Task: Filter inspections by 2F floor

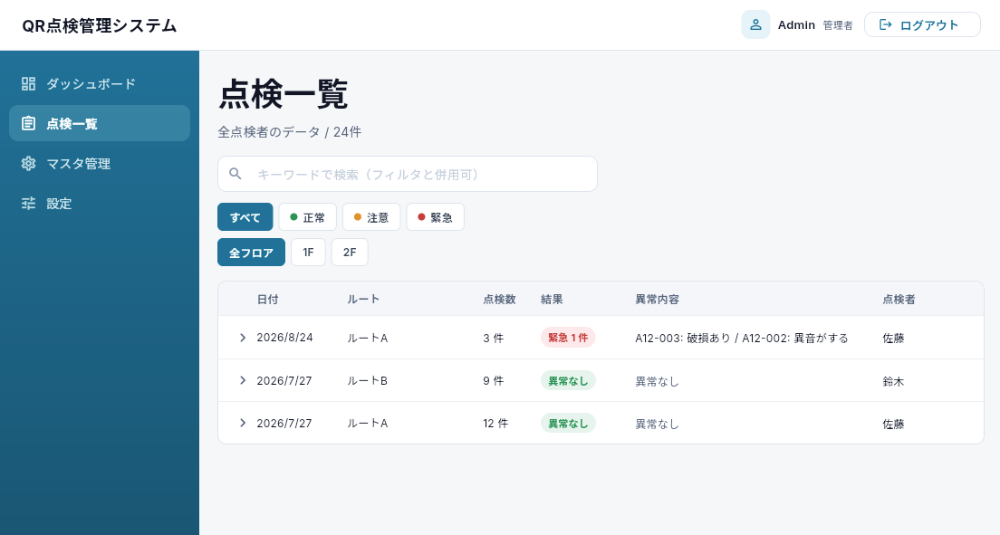Action: [x=350, y=252]
